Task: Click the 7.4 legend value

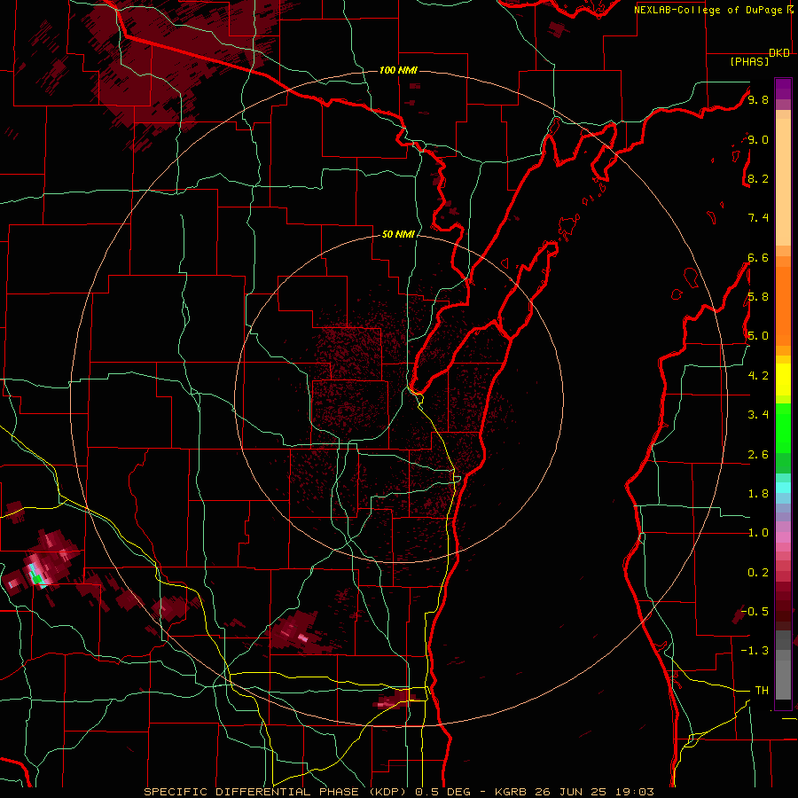Action: [x=758, y=218]
